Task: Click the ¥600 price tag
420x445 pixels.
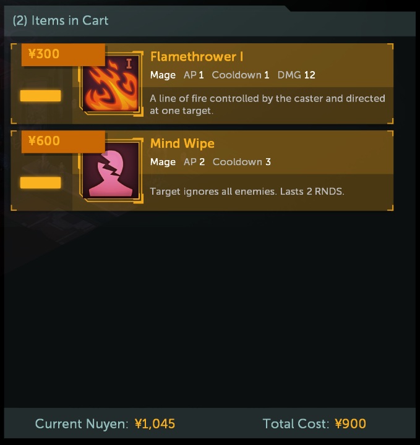Action: pos(63,142)
